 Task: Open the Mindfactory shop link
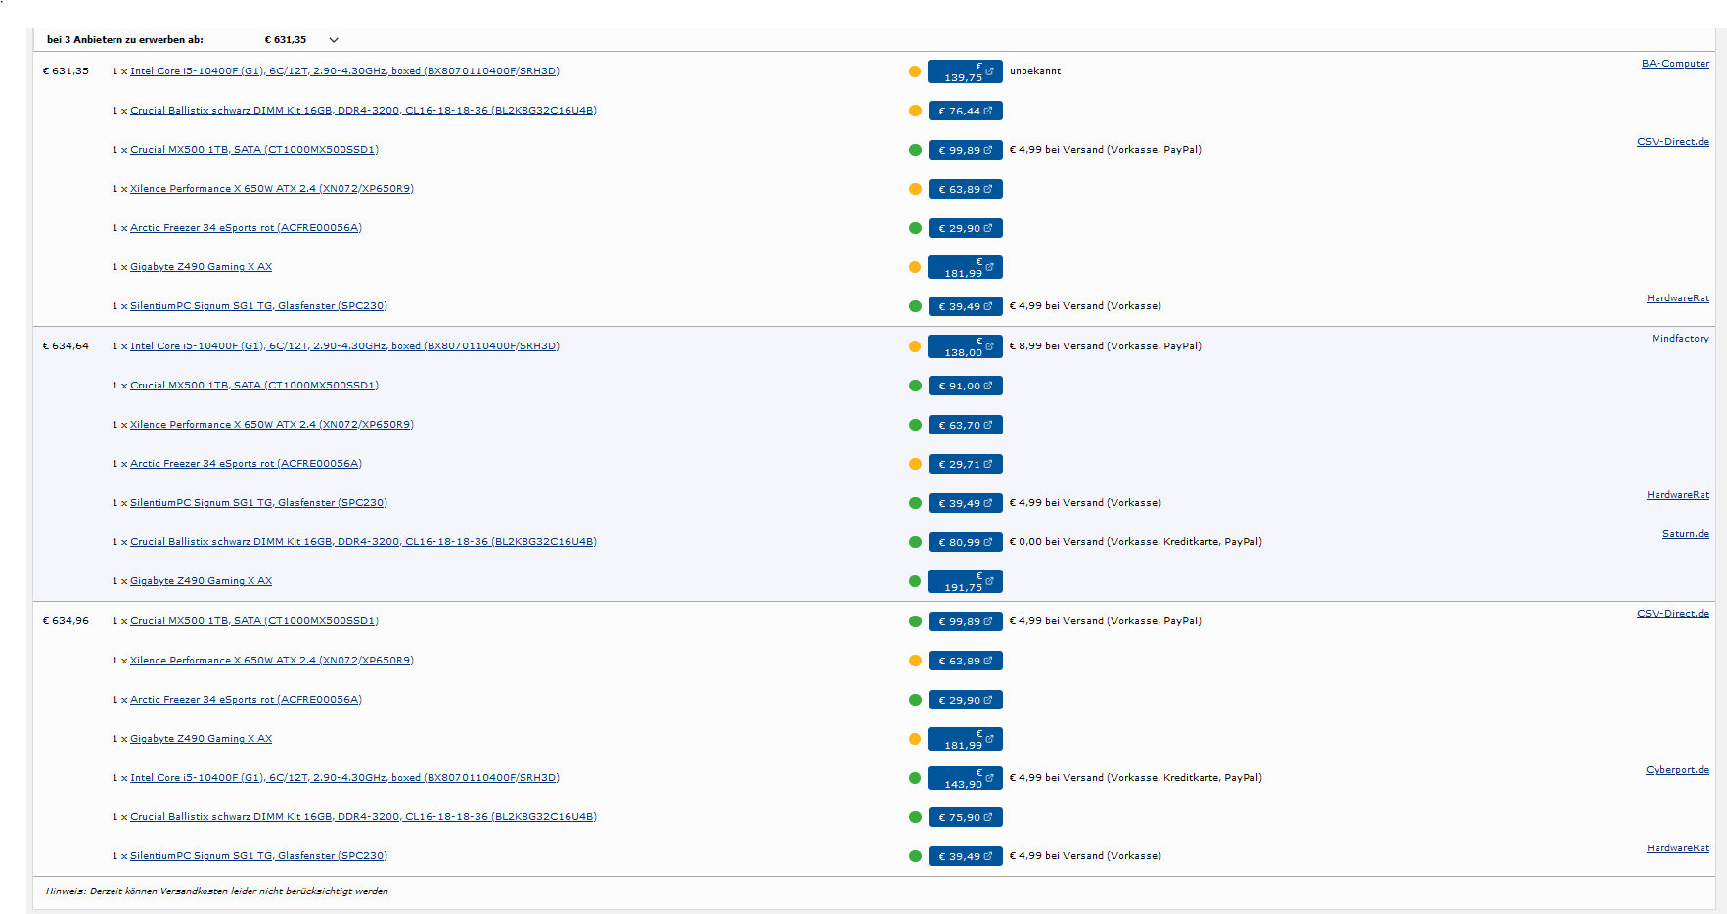(1680, 339)
